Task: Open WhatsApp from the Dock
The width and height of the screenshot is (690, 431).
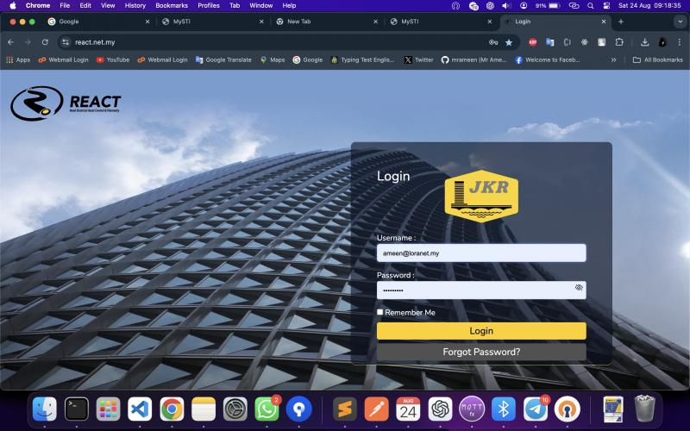Action: coord(267,409)
